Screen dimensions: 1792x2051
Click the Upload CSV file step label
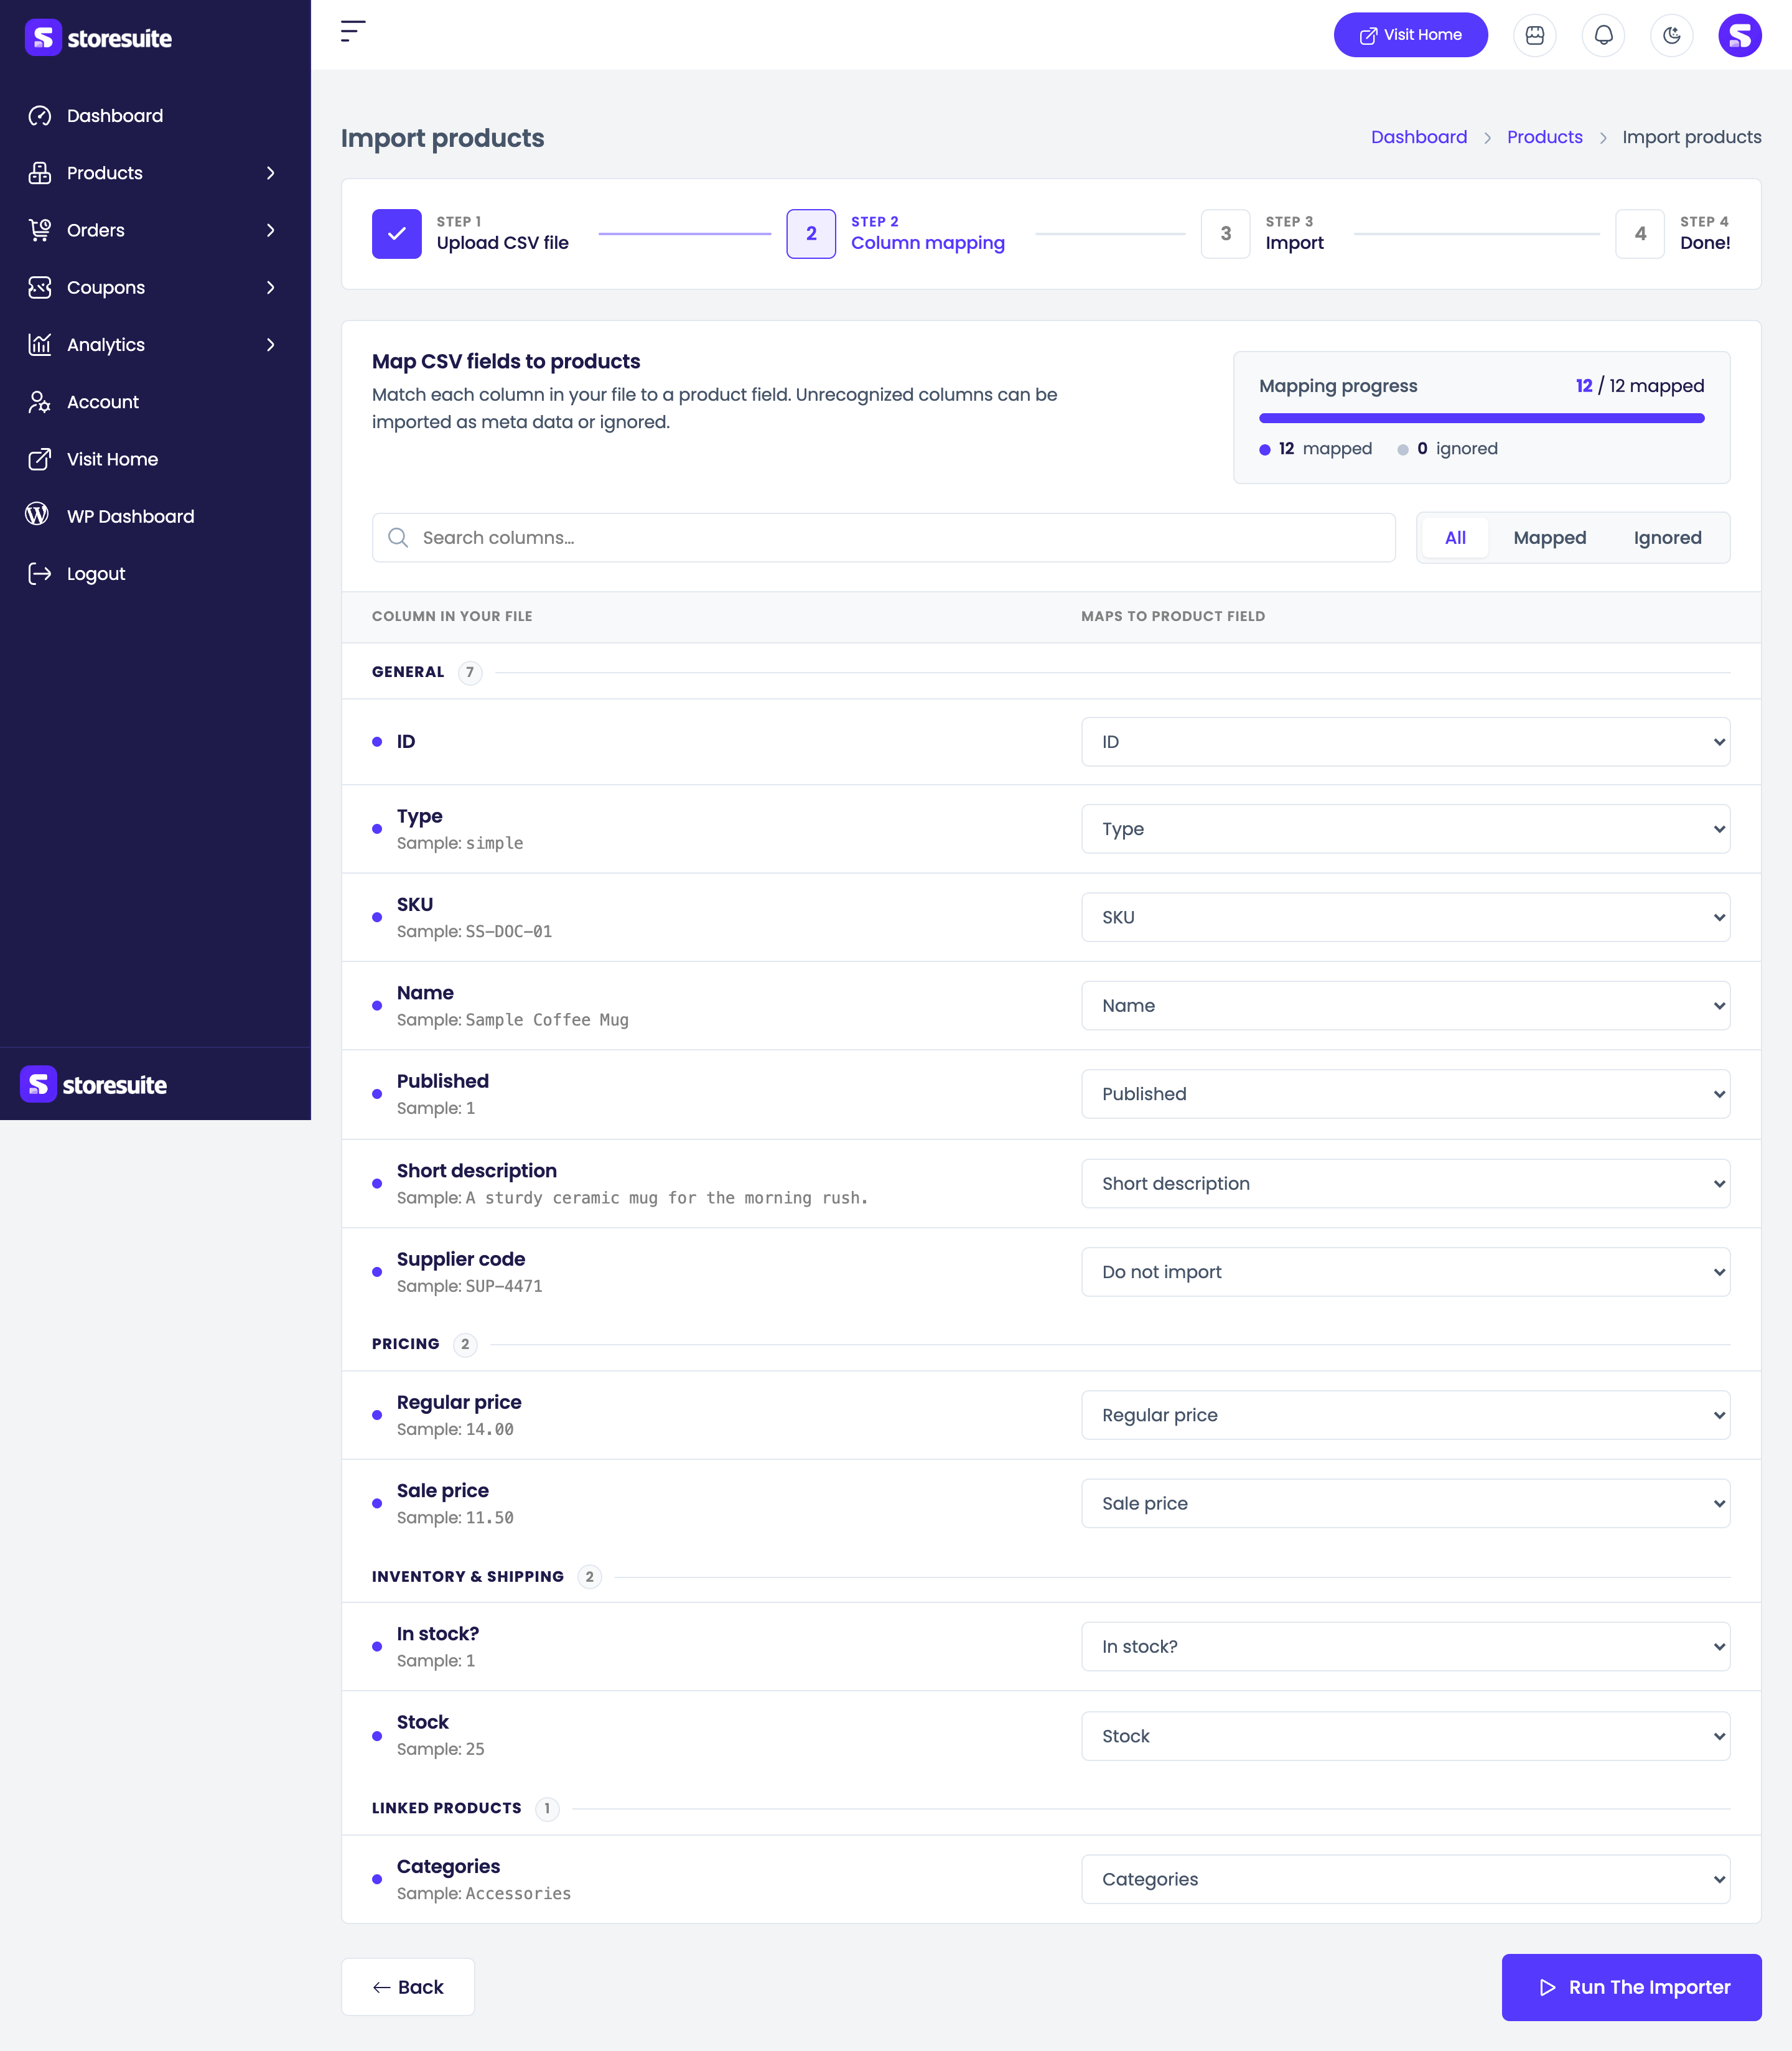tap(502, 243)
